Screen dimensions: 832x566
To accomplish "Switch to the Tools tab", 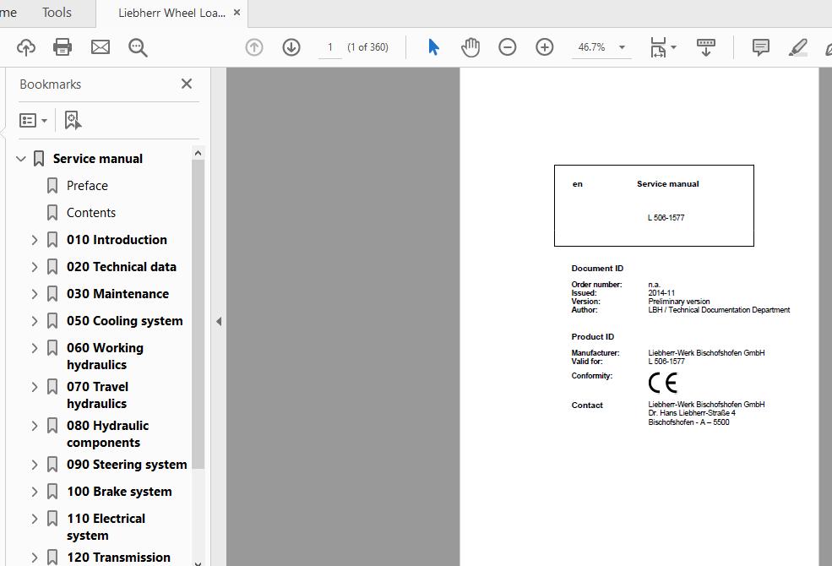I will (x=57, y=12).
